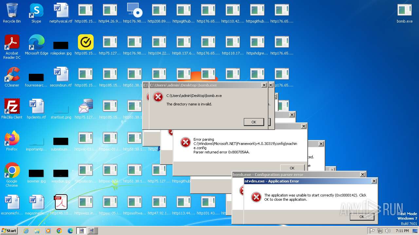This screenshot has height=235, width=419.
Task: Select the hpclients.rtf document
Action: (36, 109)
